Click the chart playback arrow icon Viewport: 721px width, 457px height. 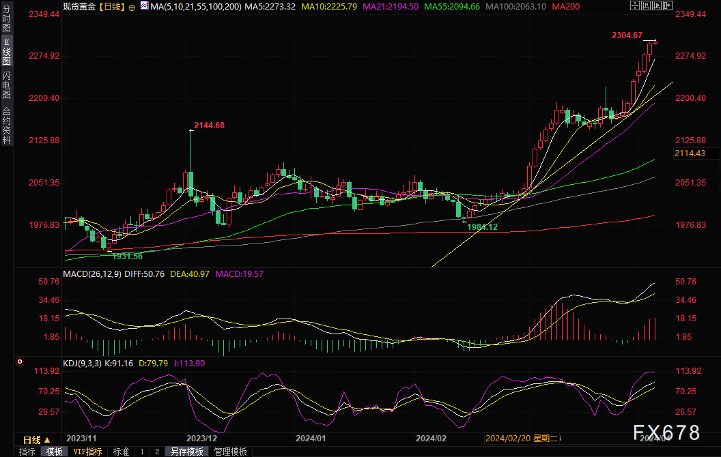[x=657, y=5]
